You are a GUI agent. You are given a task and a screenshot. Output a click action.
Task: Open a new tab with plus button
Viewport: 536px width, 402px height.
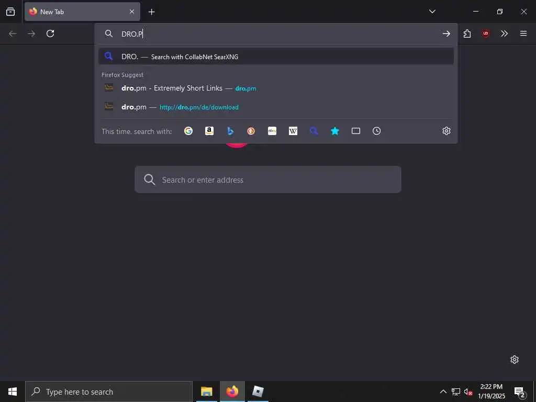click(151, 12)
